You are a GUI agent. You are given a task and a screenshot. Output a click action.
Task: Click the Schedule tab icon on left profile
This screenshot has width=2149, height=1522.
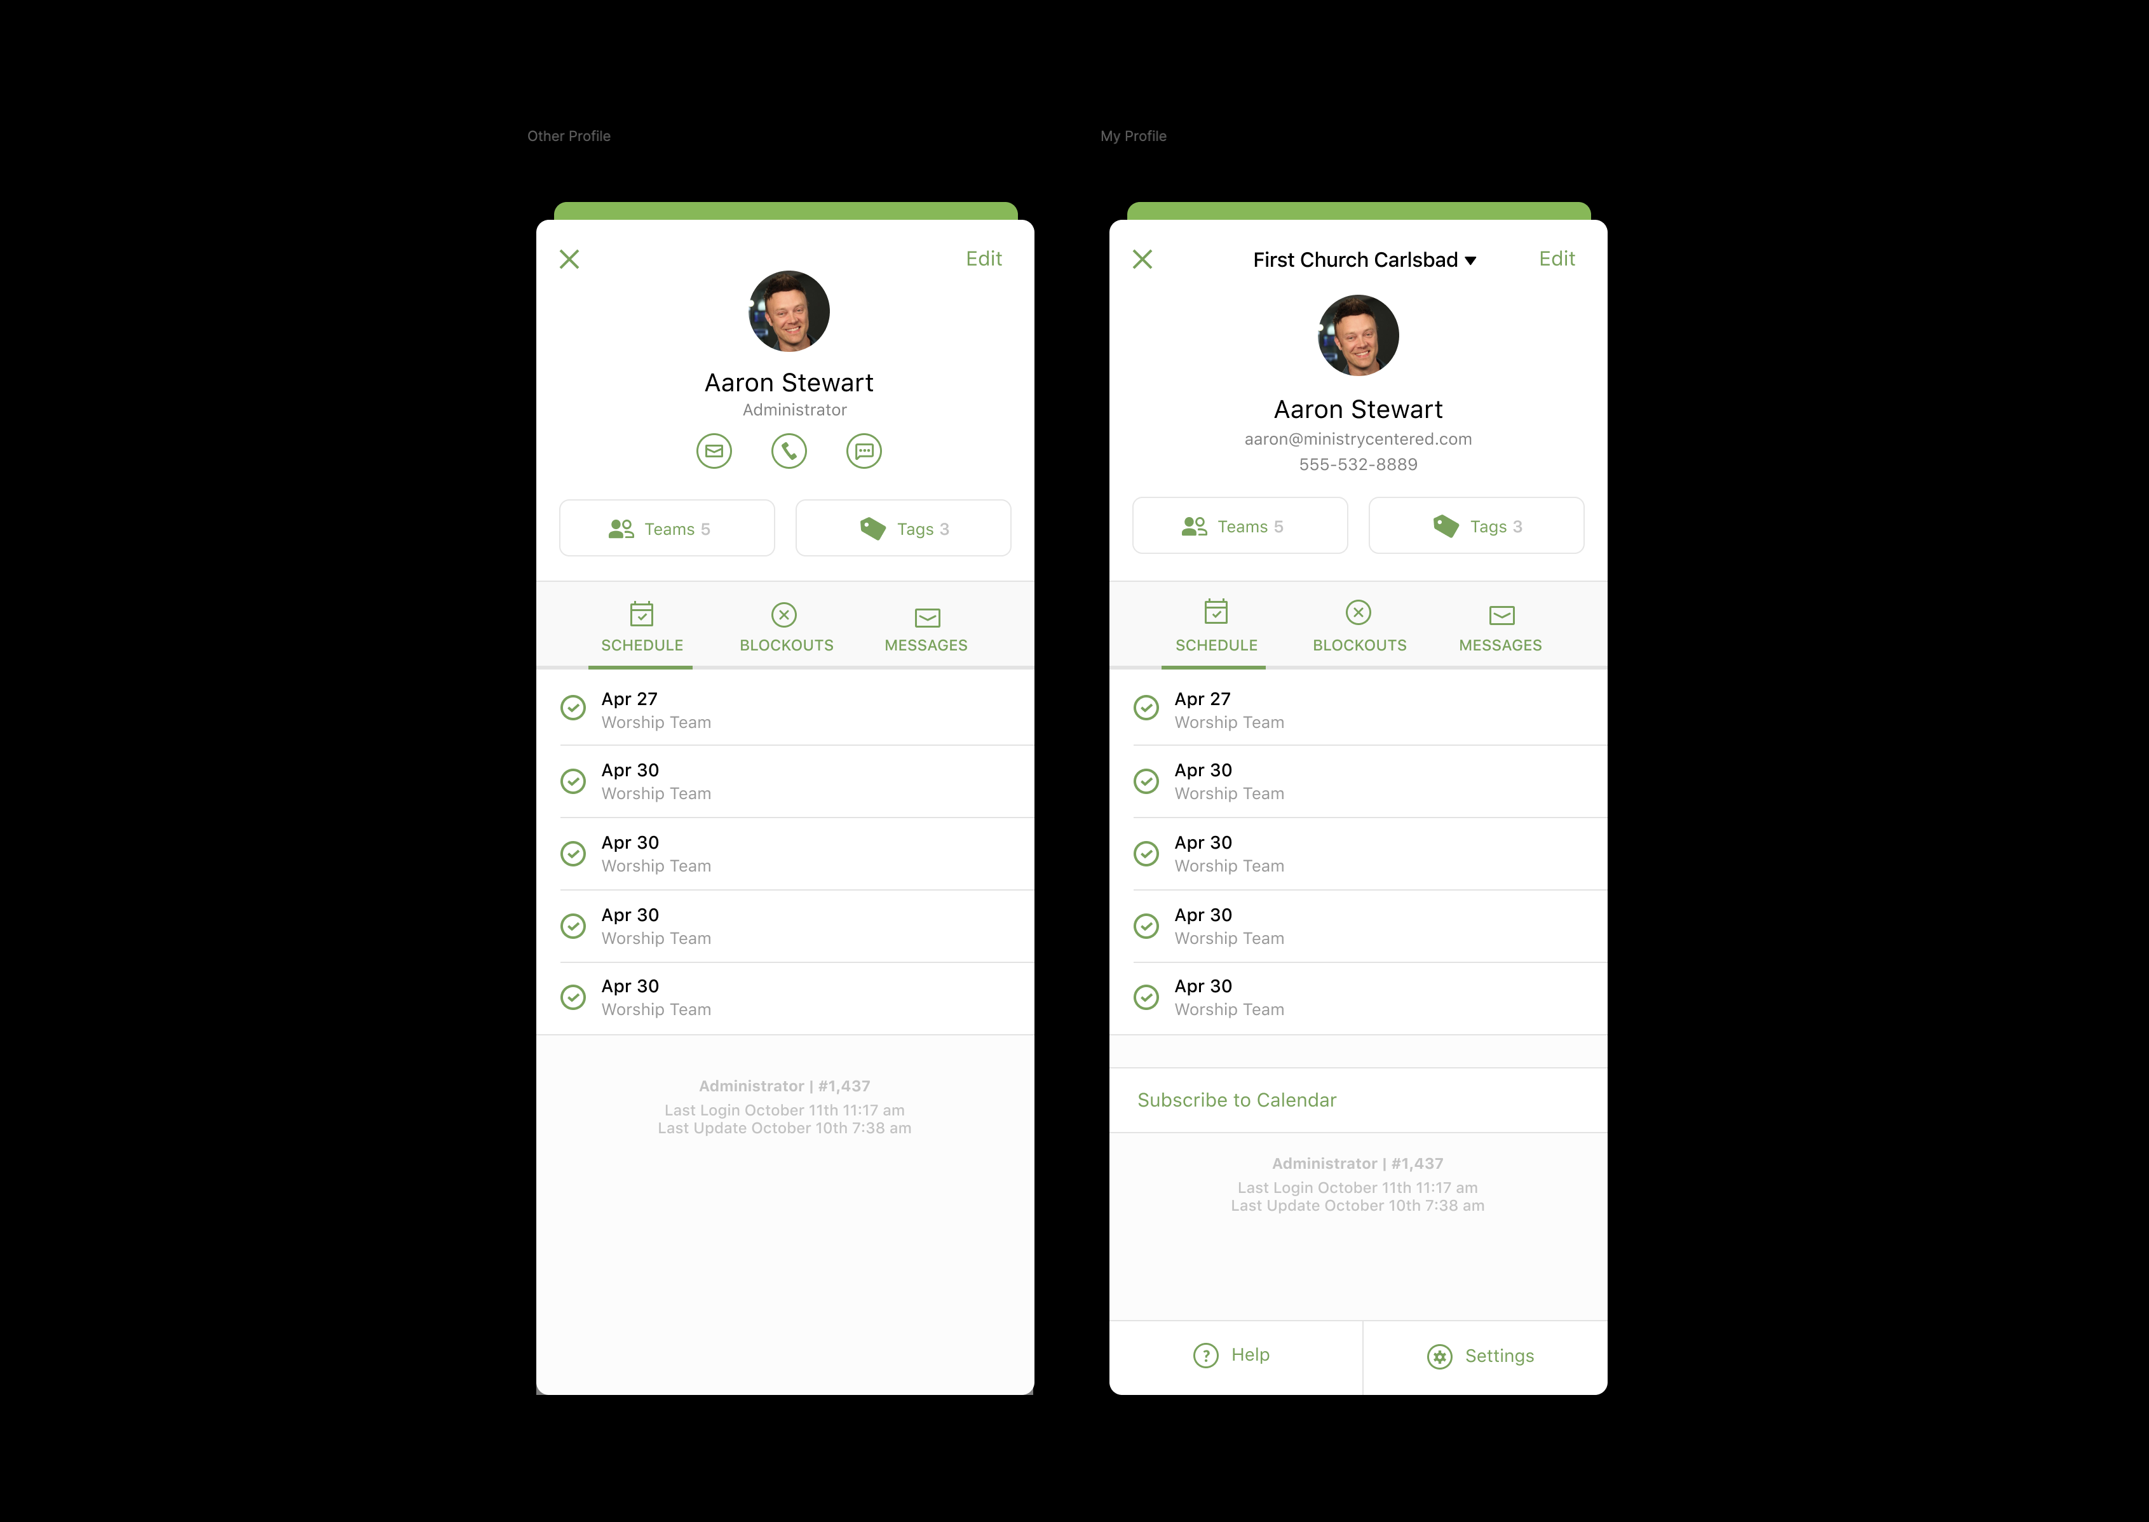point(641,613)
